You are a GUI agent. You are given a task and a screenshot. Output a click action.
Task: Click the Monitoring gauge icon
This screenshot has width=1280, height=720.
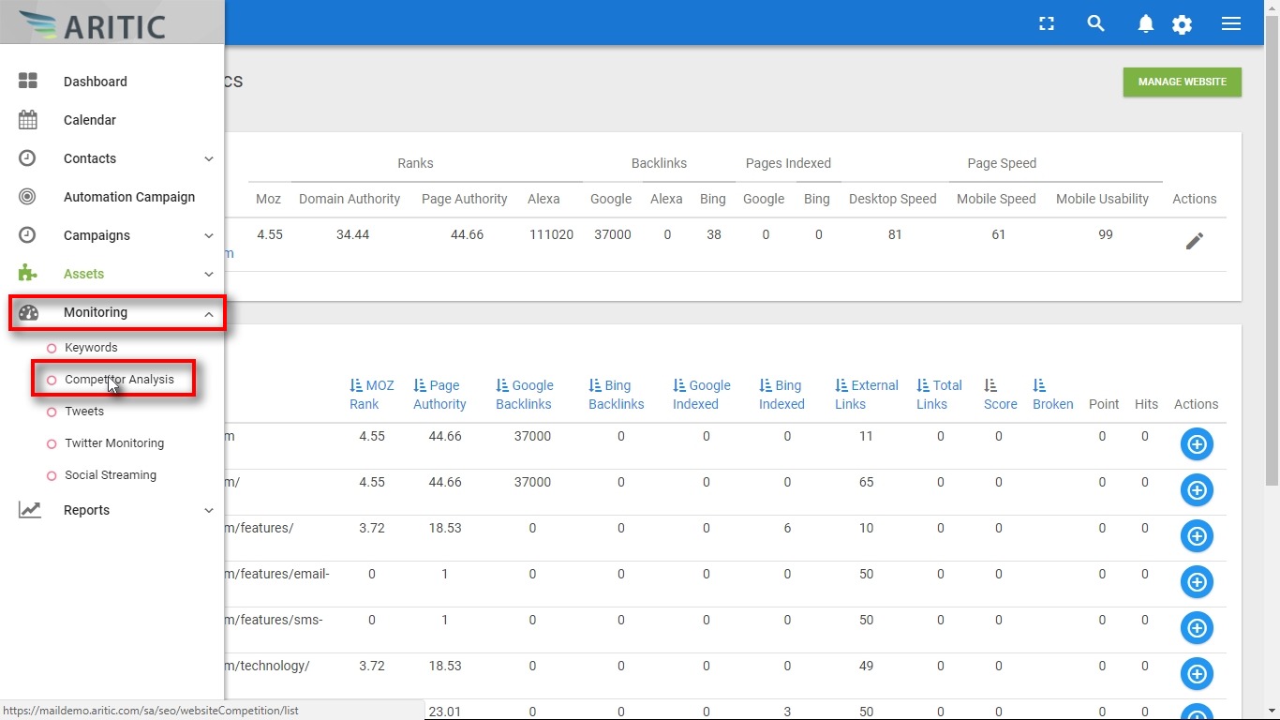click(28, 312)
